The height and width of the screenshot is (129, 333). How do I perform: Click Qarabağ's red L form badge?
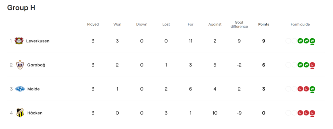(x=312, y=65)
